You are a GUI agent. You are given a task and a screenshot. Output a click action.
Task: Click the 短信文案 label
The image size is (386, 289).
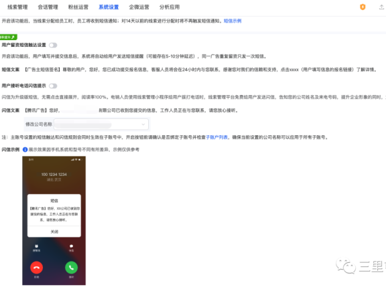(x=11, y=70)
